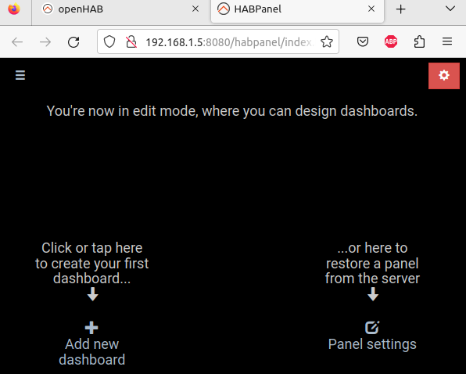Click the URL address field
The width and height of the screenshot is (466, 374).
[x=229, y=42]
